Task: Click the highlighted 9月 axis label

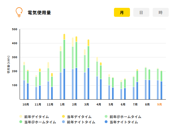Action: (x=159, y=104)
